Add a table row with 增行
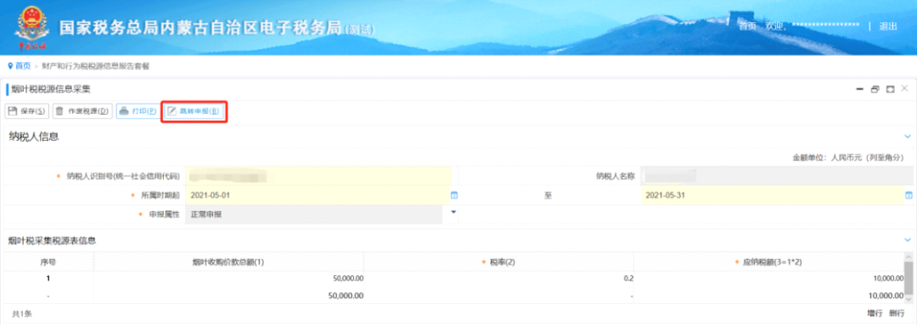The height and width of the screenshot is (326, 917). click(875, 314)
